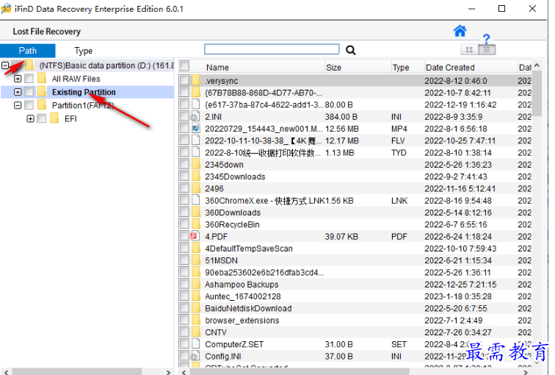Viewport: 555px width, 375px height.
Task: Tick the checkbox for 4.PDF
Action: pyautogui.click(x=184, y=236)
